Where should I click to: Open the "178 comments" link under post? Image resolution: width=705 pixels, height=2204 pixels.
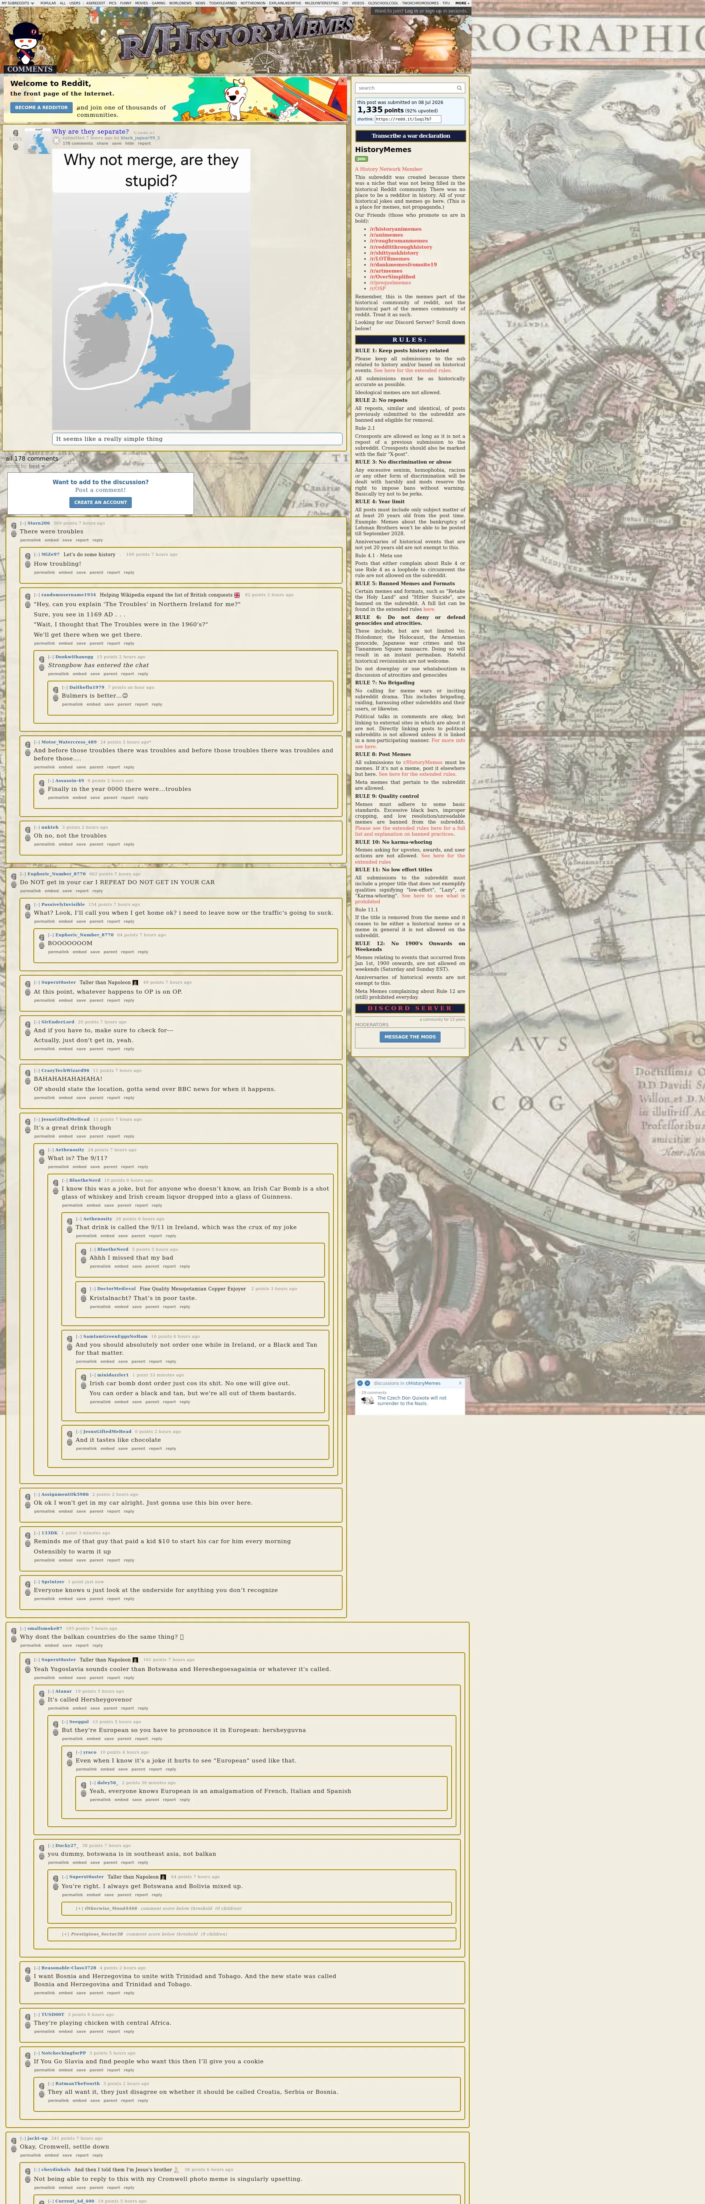pyautogui.click(x=78, y=144)
